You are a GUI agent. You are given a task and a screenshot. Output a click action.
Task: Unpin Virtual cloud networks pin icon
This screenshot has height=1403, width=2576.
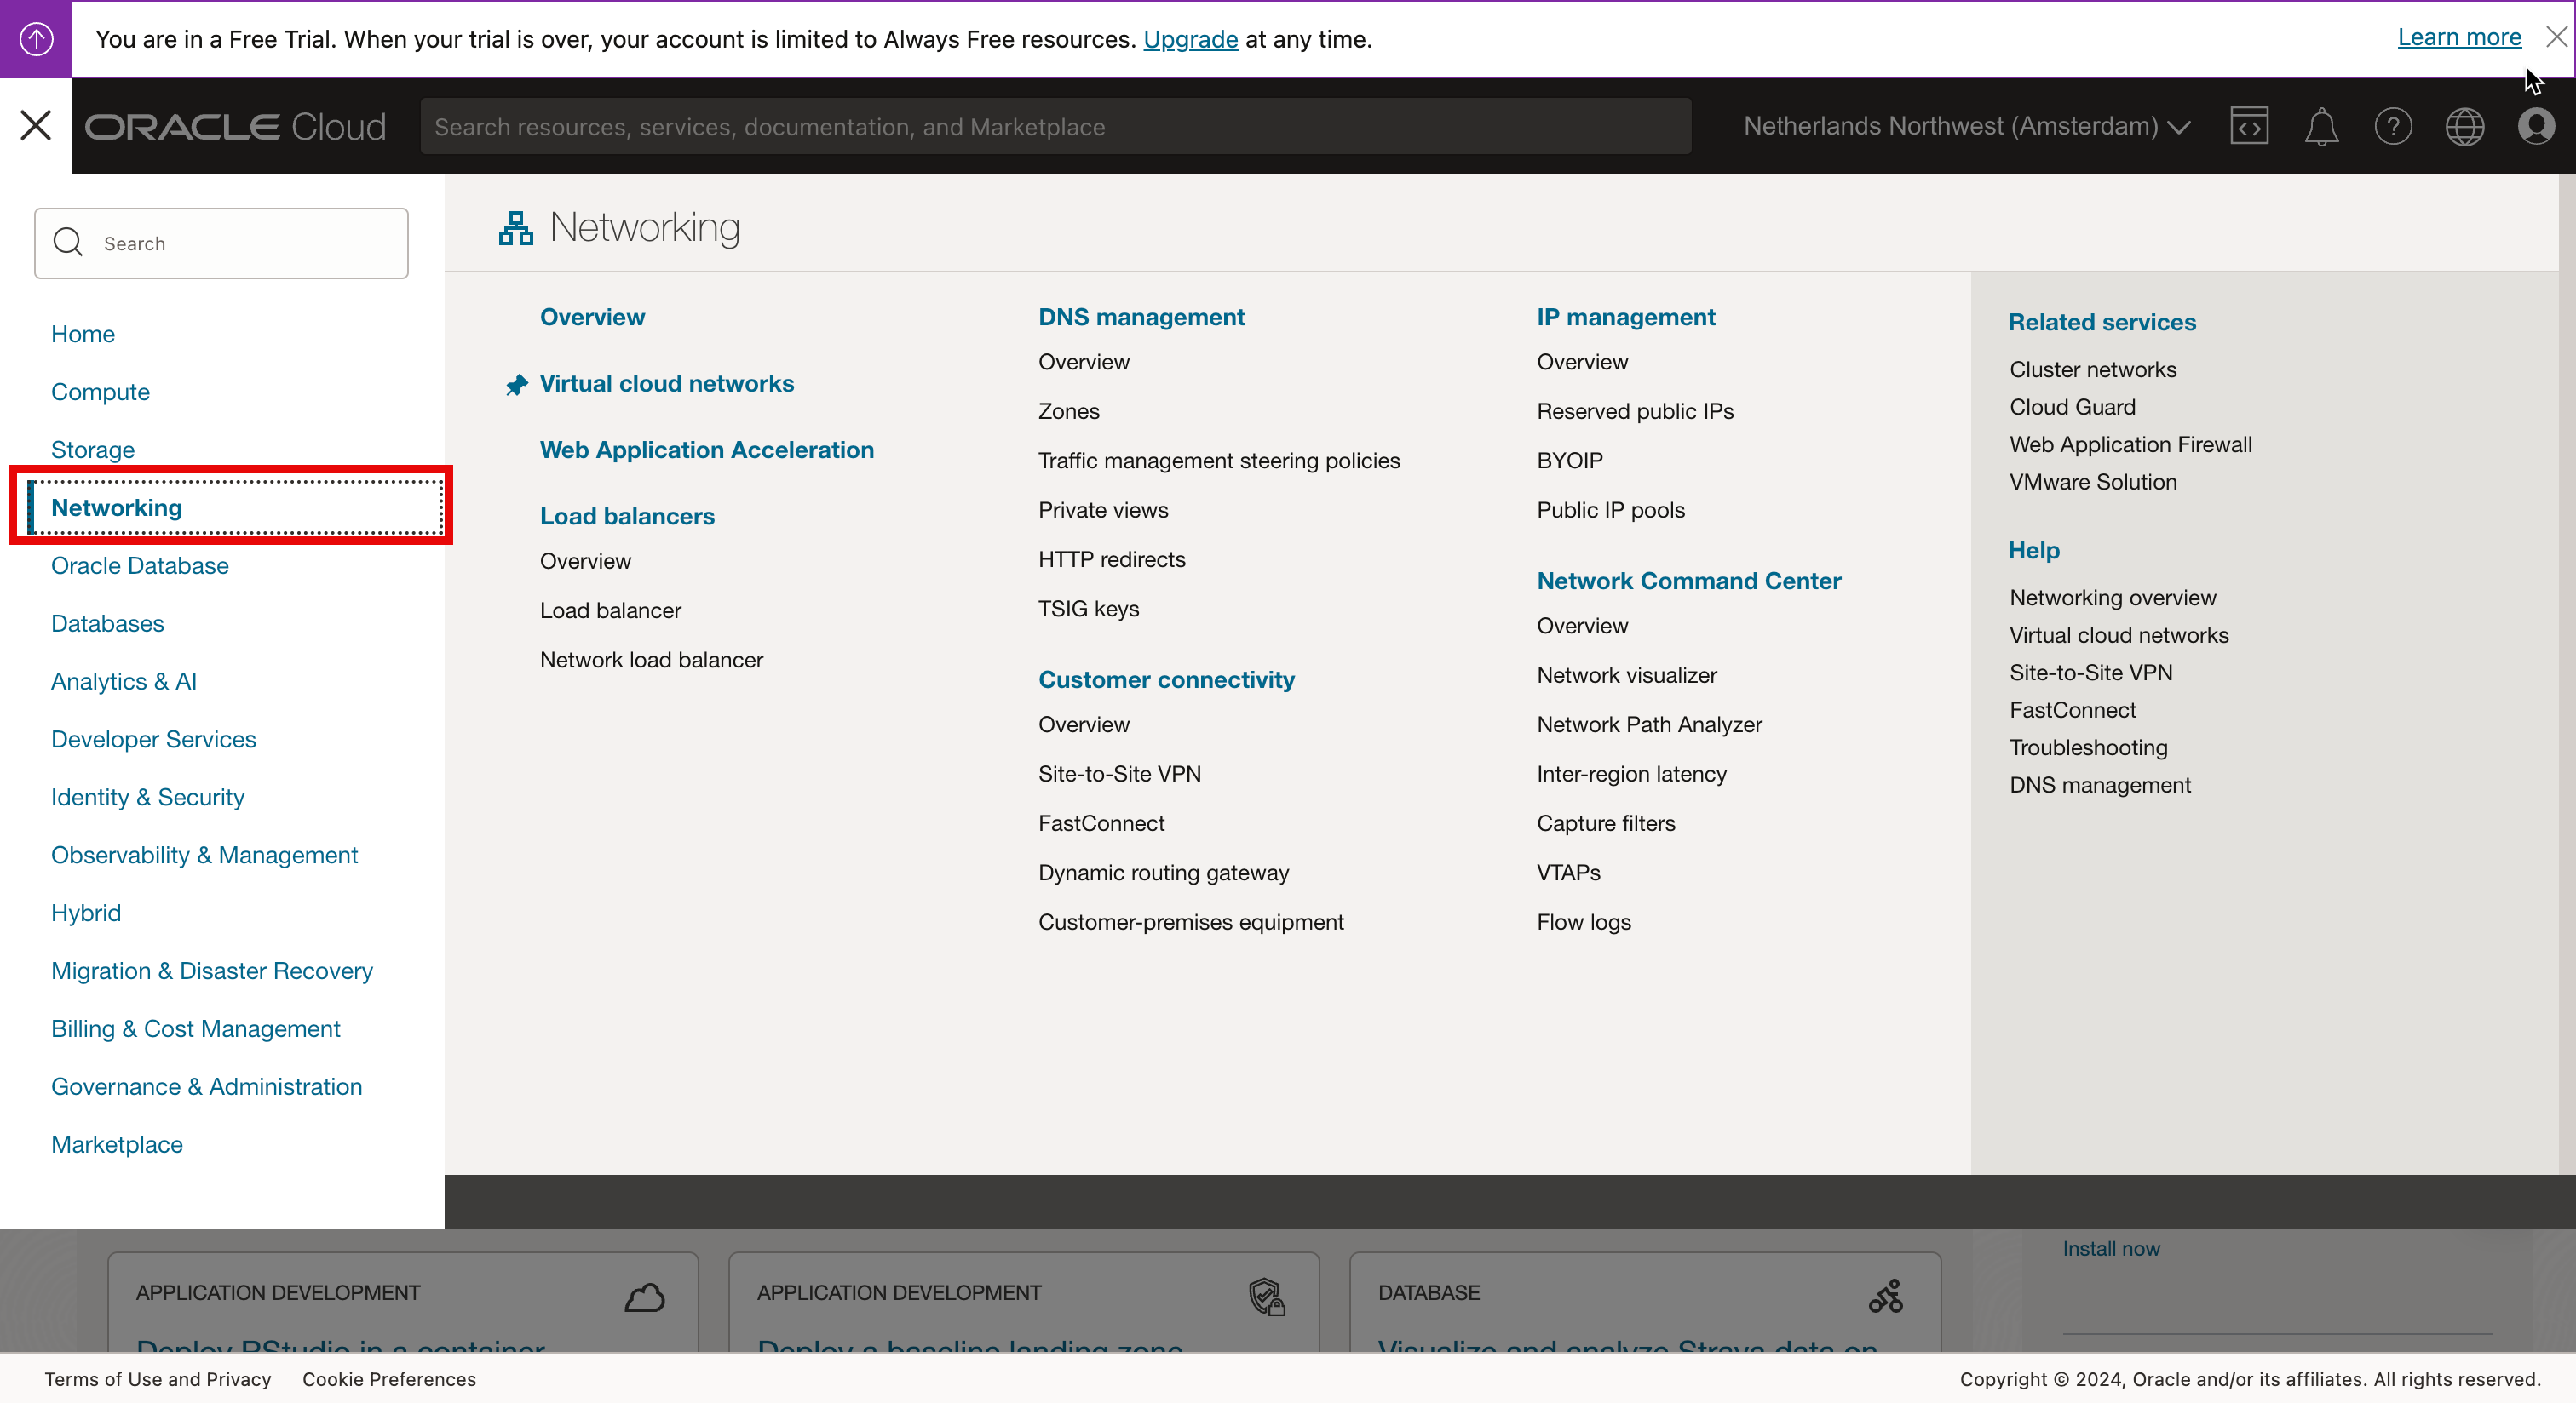[516, 385]
